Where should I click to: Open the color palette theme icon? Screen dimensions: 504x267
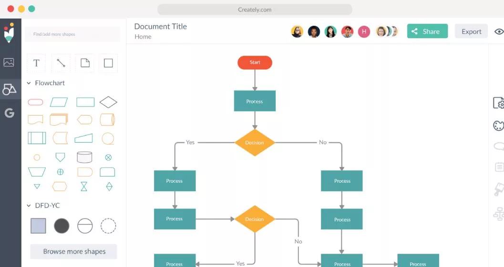(x=499, y=126)
